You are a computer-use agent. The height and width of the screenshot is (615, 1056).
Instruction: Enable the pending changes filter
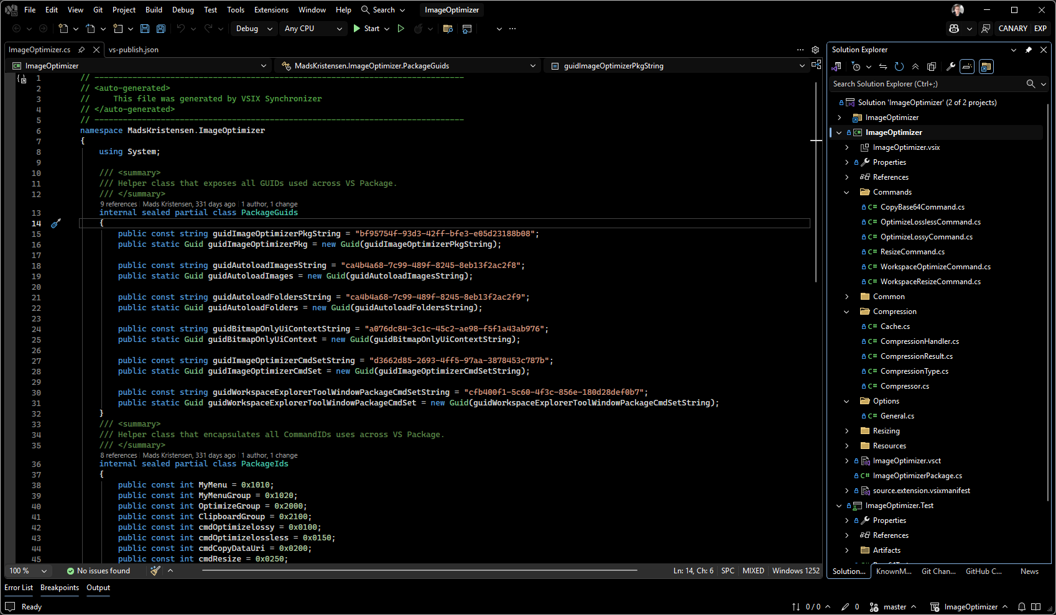[856, 67]
